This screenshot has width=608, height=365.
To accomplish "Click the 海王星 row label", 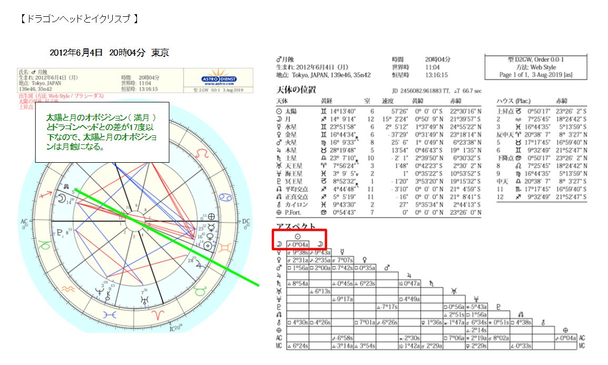I will 293,174.
